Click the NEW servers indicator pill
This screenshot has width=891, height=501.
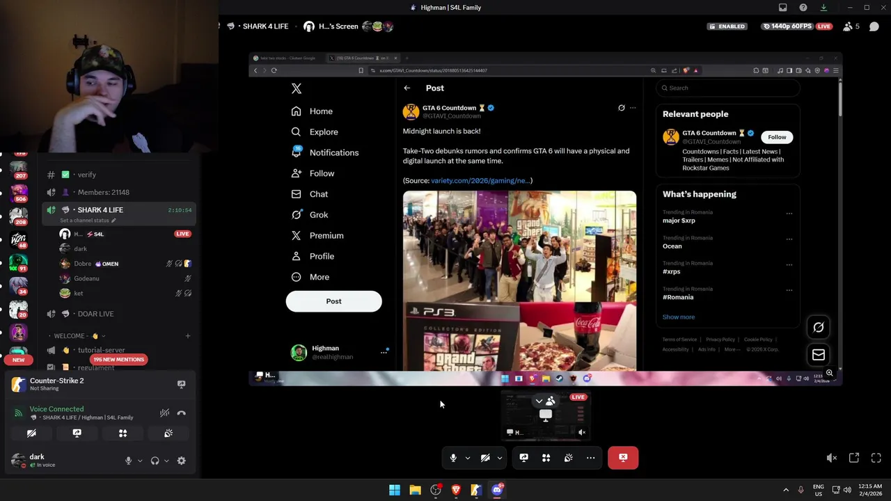(x=19, y=360)
